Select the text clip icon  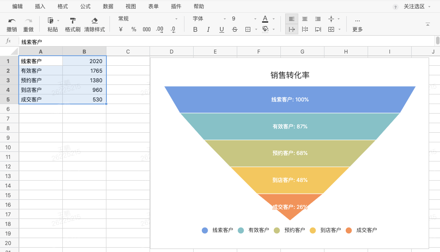pyautogui.click(x=305, y=30)
